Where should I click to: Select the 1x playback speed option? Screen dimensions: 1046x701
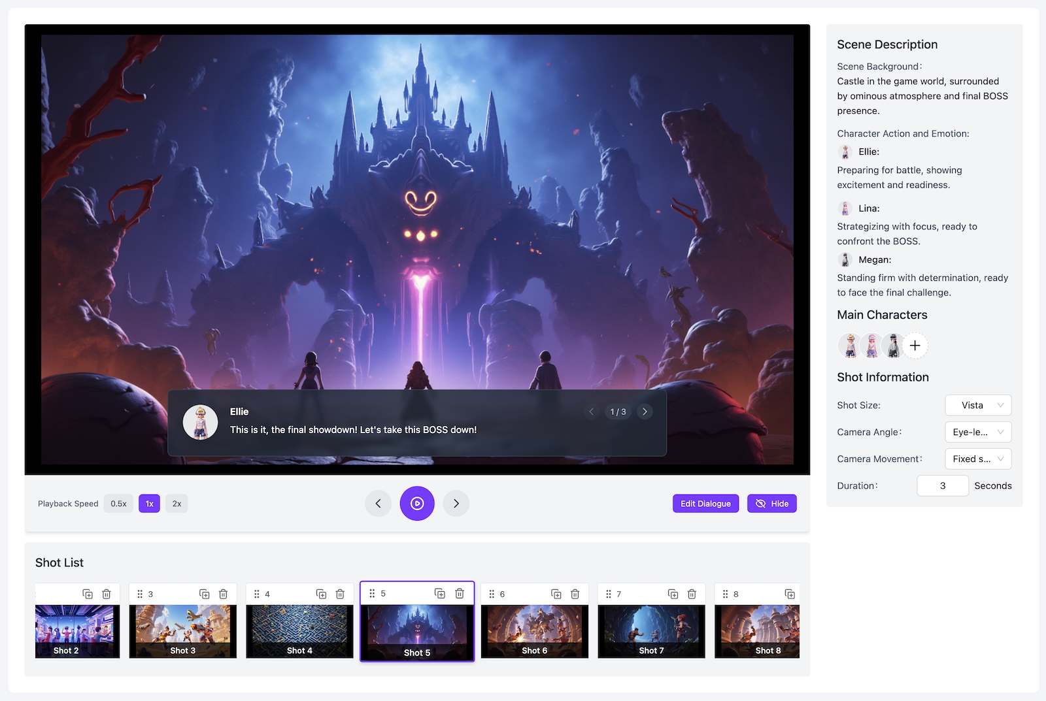click(x=149, y=504)
